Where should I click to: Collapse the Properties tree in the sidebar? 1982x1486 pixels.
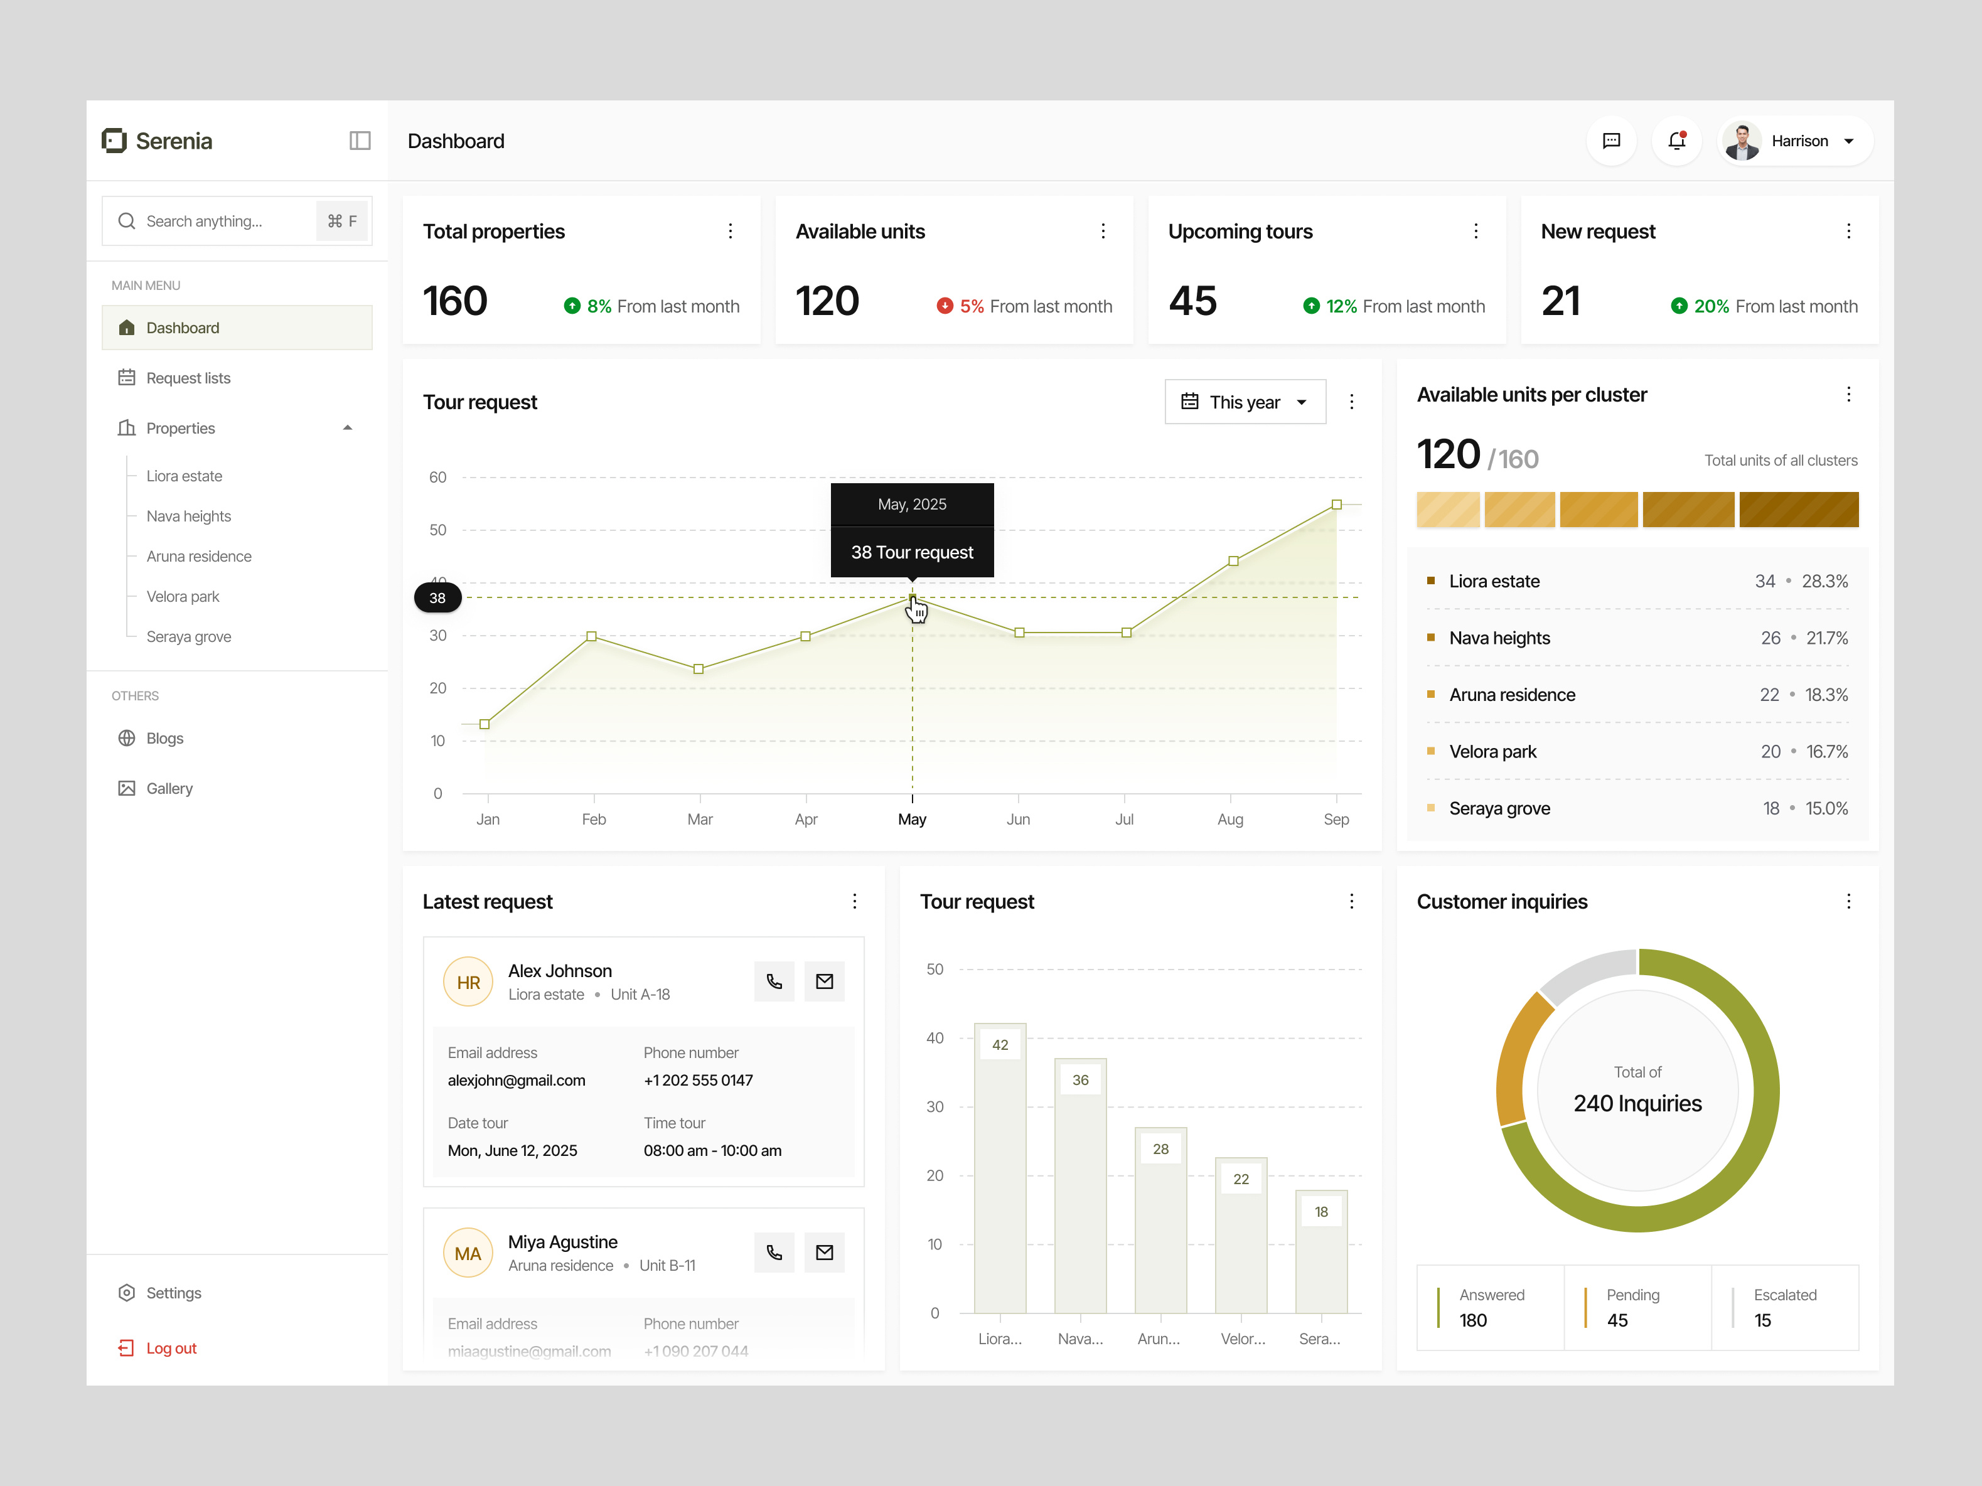[x=348, y=428]
